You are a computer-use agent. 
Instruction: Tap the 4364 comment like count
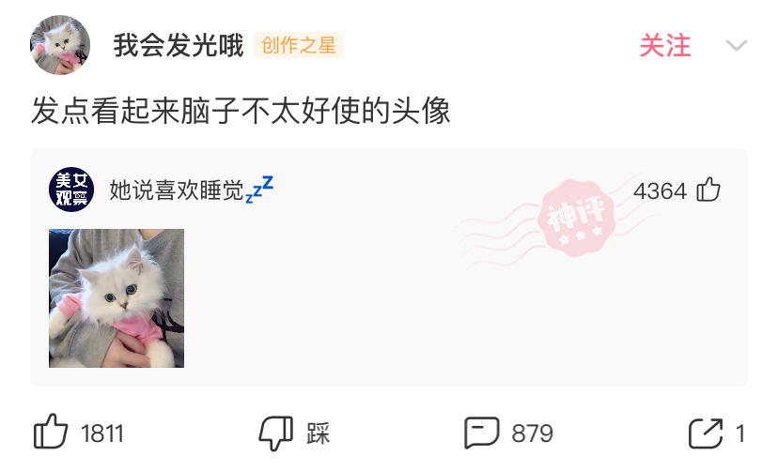coord(660,190)
